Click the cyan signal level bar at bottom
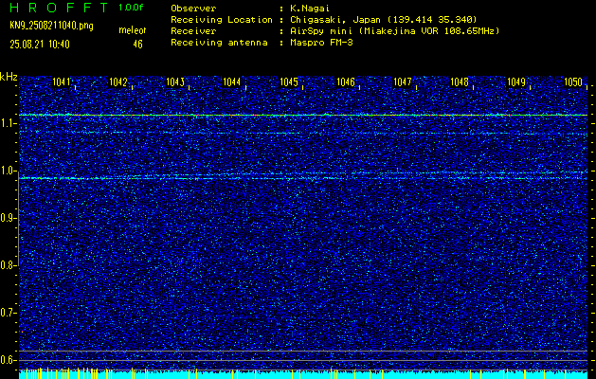The width and height of the screenshot is (596, 379). [x=303, y=375]
